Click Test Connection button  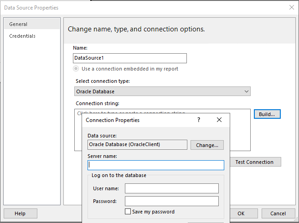[x=256, y=162]
